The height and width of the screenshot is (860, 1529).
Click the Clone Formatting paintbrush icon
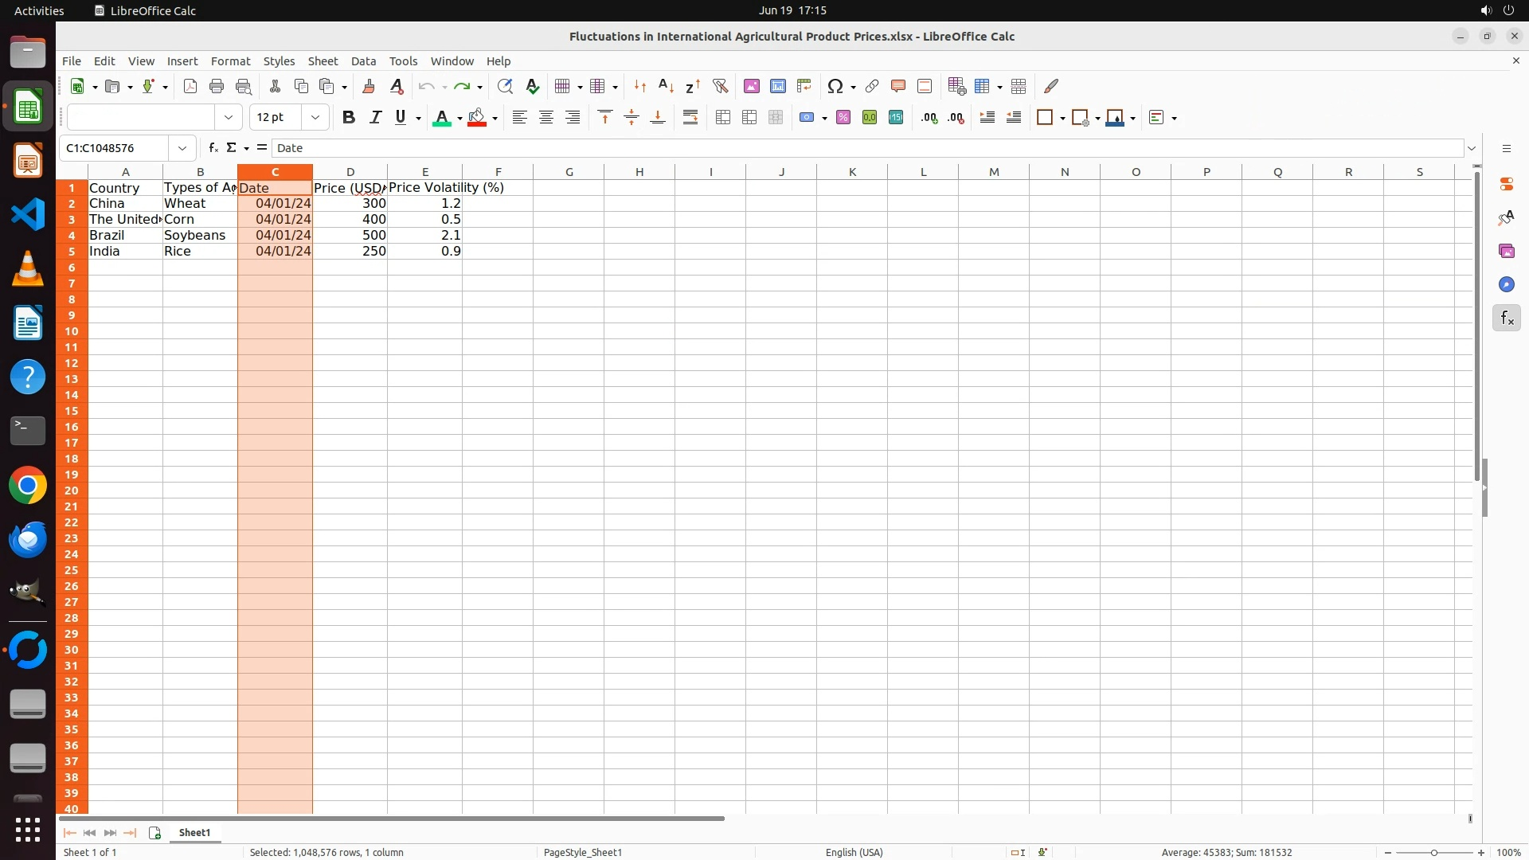pos(369,86)
